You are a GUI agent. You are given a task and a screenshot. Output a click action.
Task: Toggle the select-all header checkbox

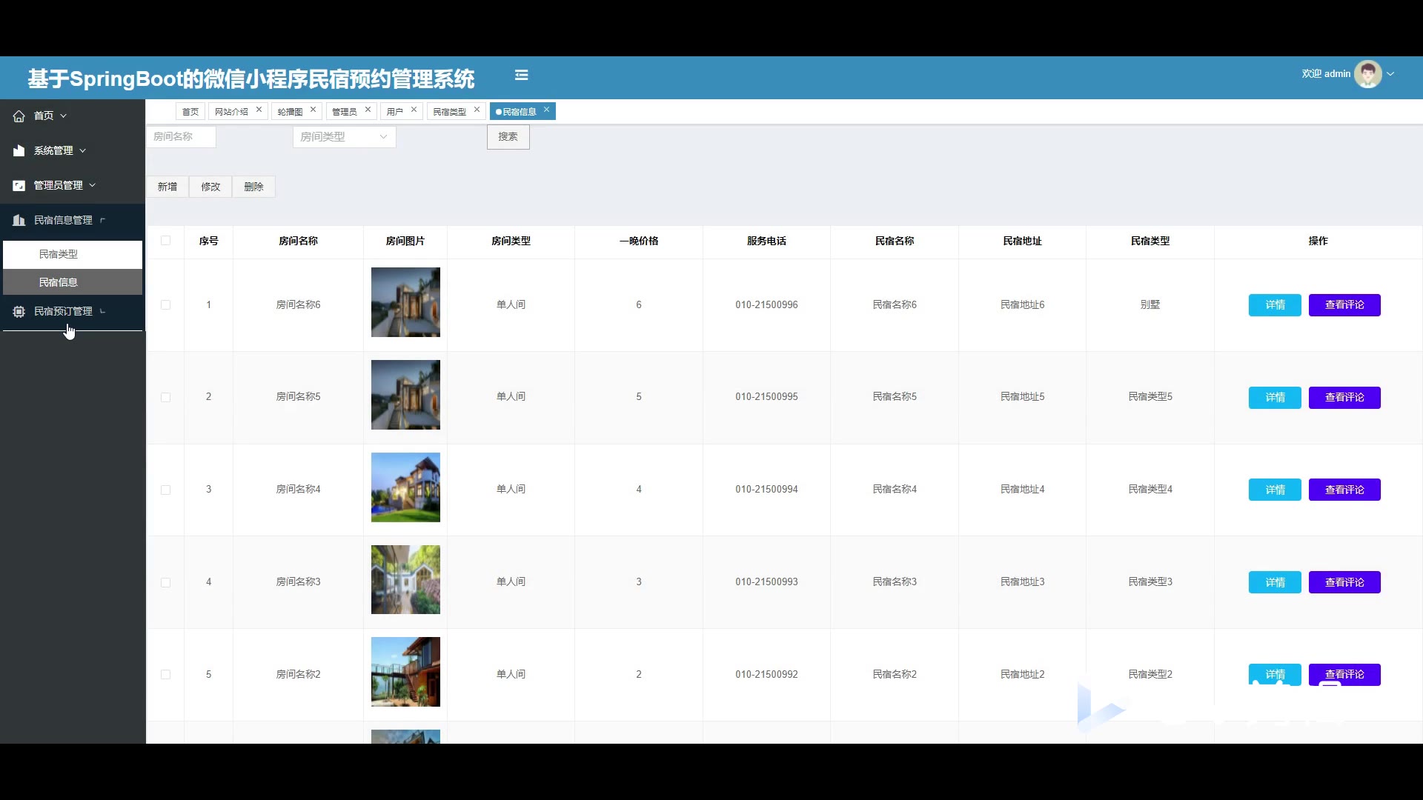coord(165,241)
